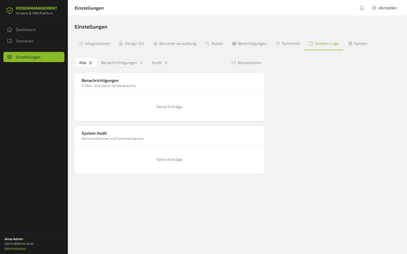
Task: Click the System-Logs document icon
Action: coord(311,43)
